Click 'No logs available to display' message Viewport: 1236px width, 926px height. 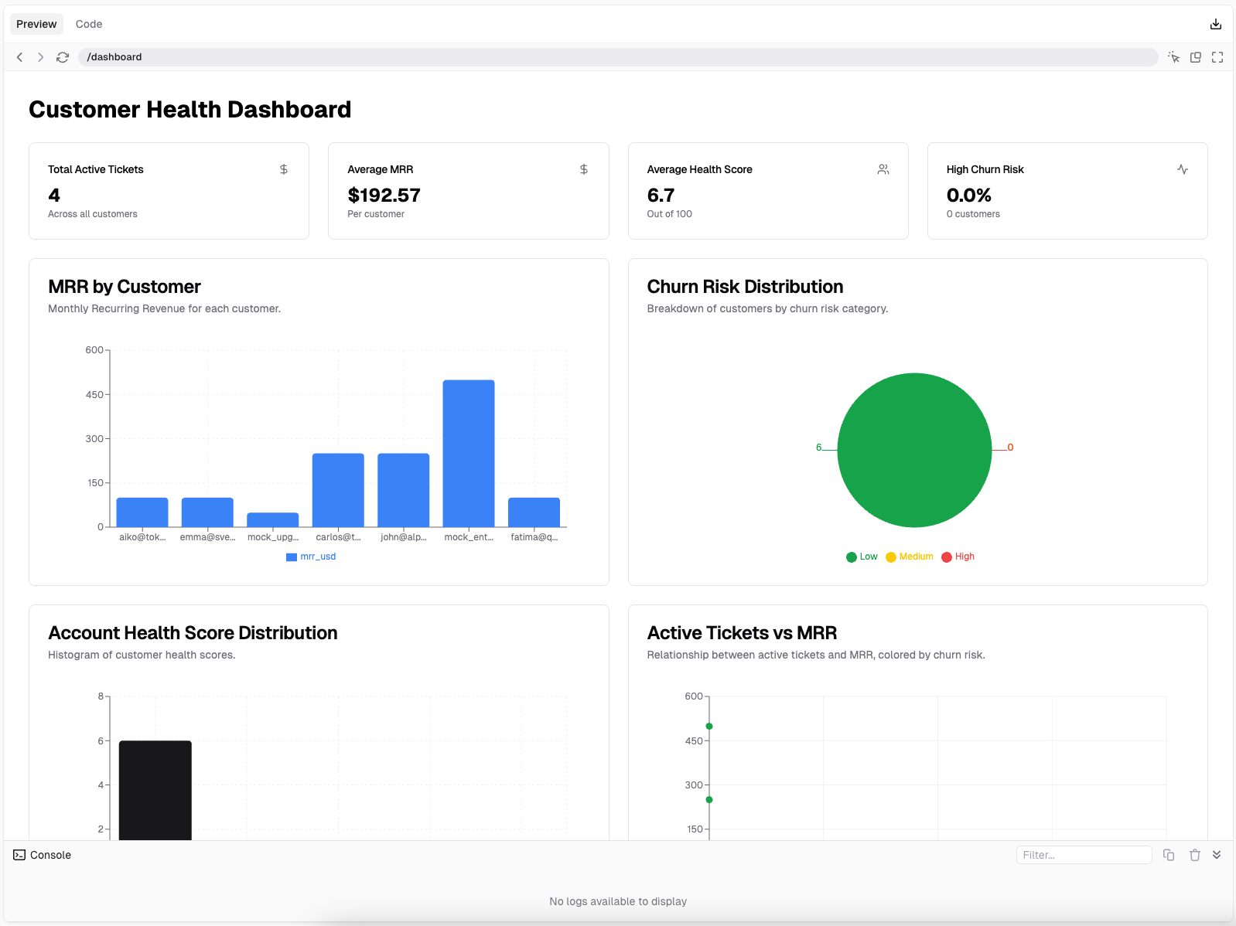(618, 901)
